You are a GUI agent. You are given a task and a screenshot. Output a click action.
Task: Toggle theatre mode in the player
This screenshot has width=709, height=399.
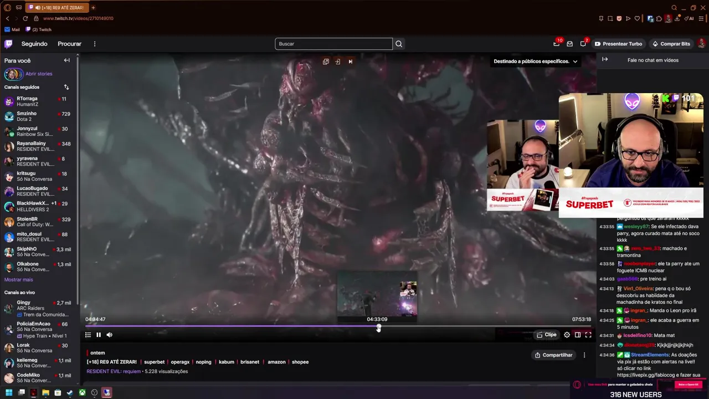(577, 335)
